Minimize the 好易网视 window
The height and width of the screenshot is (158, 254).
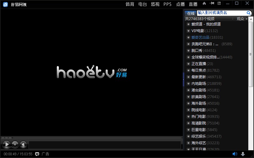click(x=228, y=4)
